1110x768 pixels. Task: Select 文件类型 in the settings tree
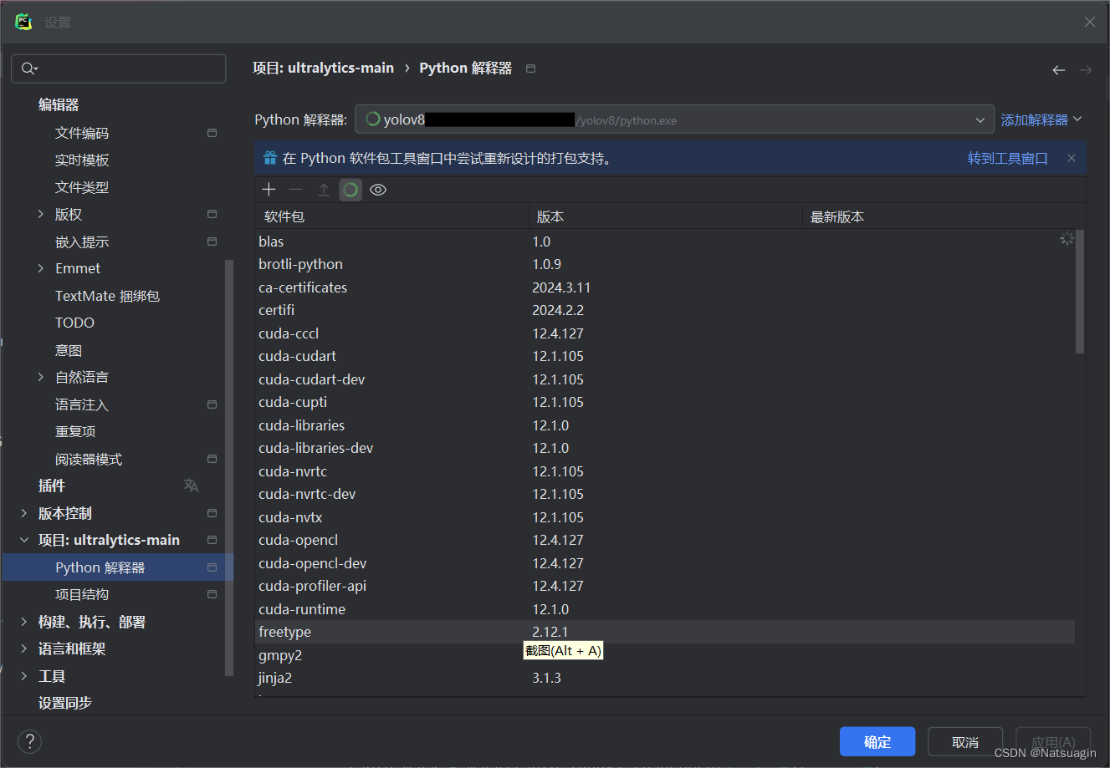82,187
